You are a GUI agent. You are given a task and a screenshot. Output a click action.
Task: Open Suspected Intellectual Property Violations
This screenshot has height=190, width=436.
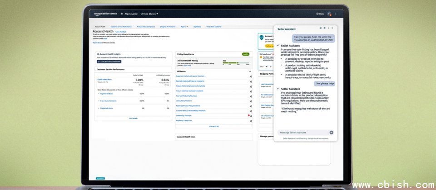pyautogui.click(x=190, y=76)
